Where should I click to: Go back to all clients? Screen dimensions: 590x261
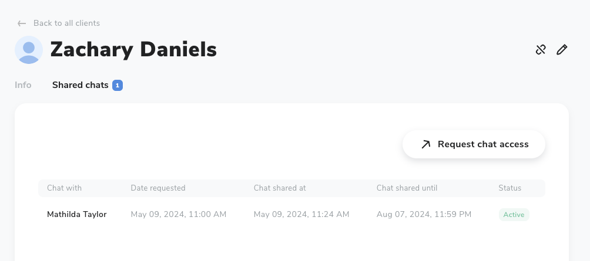66,23
